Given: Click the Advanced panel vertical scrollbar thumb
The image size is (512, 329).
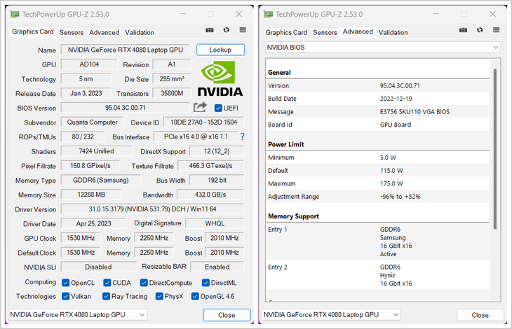Looking at the screenshot, I should point(495,148).
